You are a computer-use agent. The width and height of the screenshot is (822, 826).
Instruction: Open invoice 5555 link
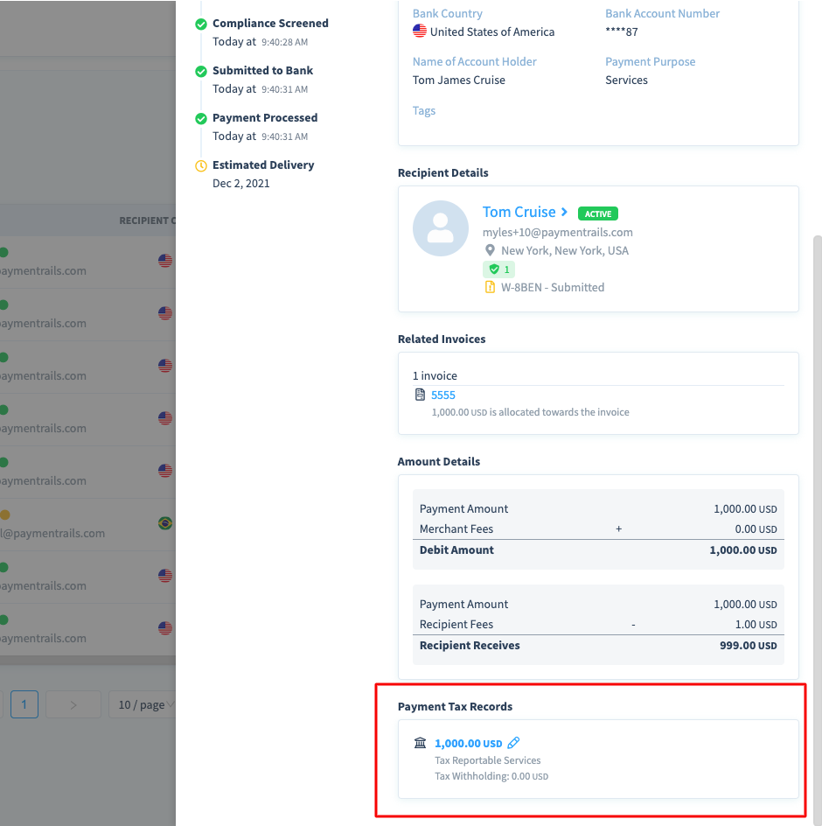point(443,395)
